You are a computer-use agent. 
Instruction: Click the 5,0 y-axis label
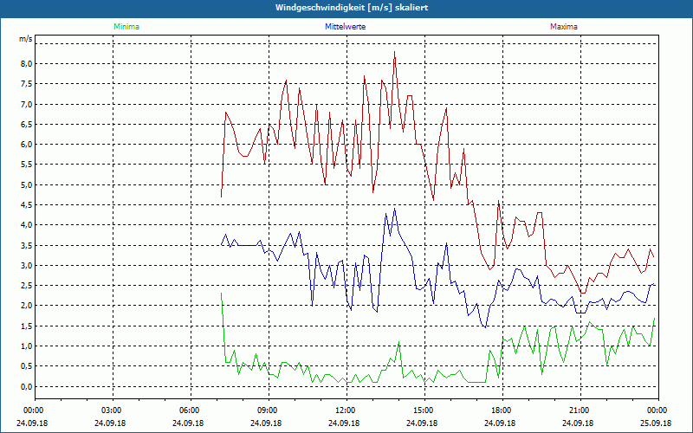coord(26,184)
